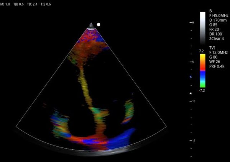Click the blue focal position arrow
The height and width of the screenshot is (162, 230).
click(x=191, y=77)
